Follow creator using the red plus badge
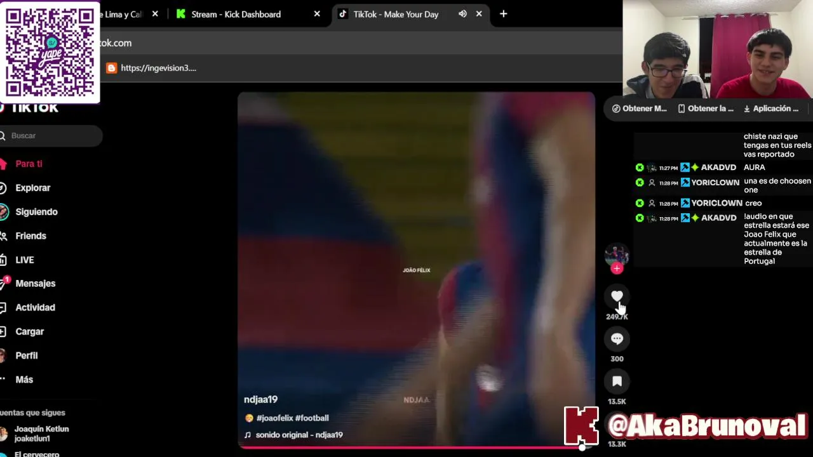The width and height of the screenshot is (813, 457). [617, 268]
